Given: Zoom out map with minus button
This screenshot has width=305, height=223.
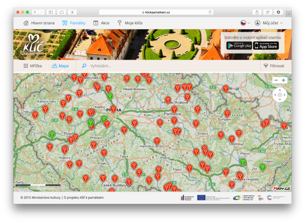Looking at the screenshot, I should (276, 80).
